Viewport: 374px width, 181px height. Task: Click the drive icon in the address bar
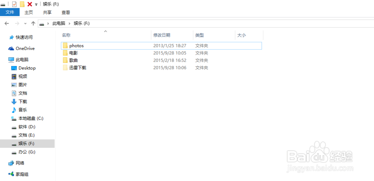[x=42, y=24]
